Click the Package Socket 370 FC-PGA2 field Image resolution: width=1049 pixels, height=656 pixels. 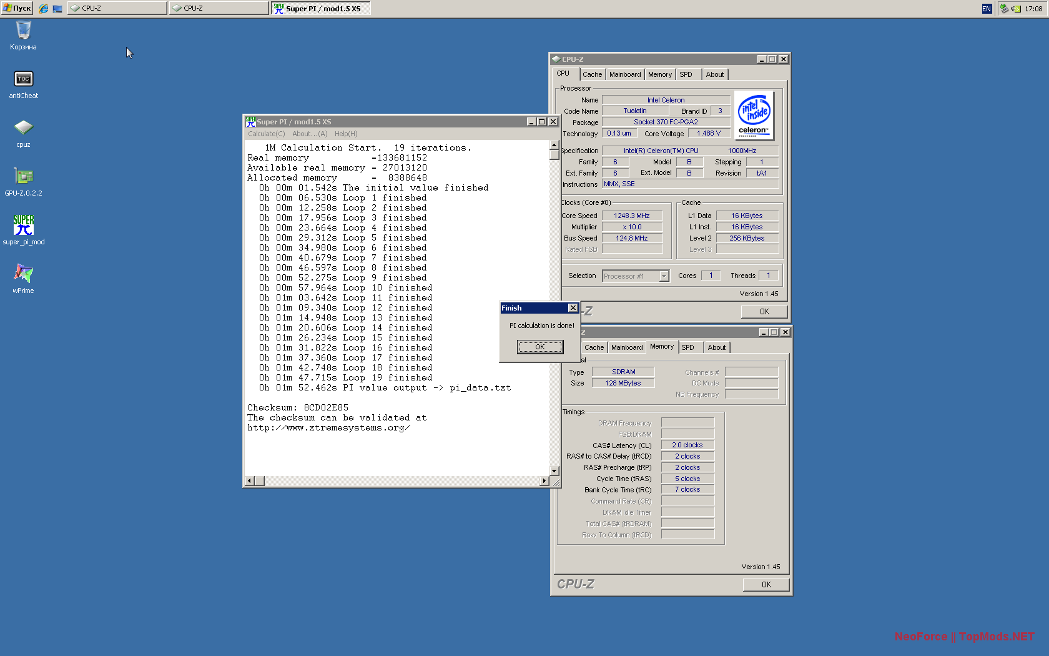(666, 122)
